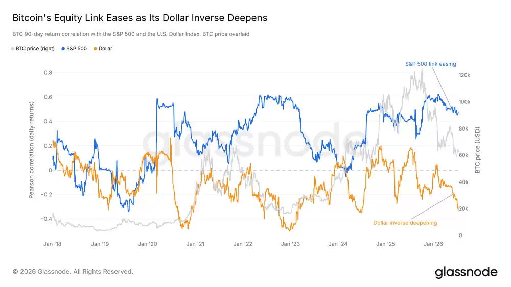
Task: Click the orange Dollar legend dot
Action: coord(95,49)
